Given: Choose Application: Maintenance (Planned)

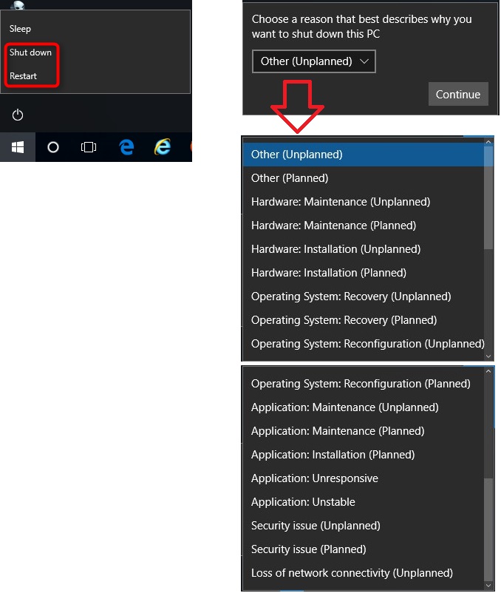Looking at the screenshot, I should click(363, 431).
